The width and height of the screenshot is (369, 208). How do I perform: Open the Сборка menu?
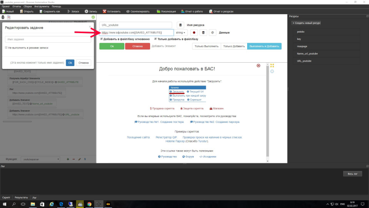28,6
